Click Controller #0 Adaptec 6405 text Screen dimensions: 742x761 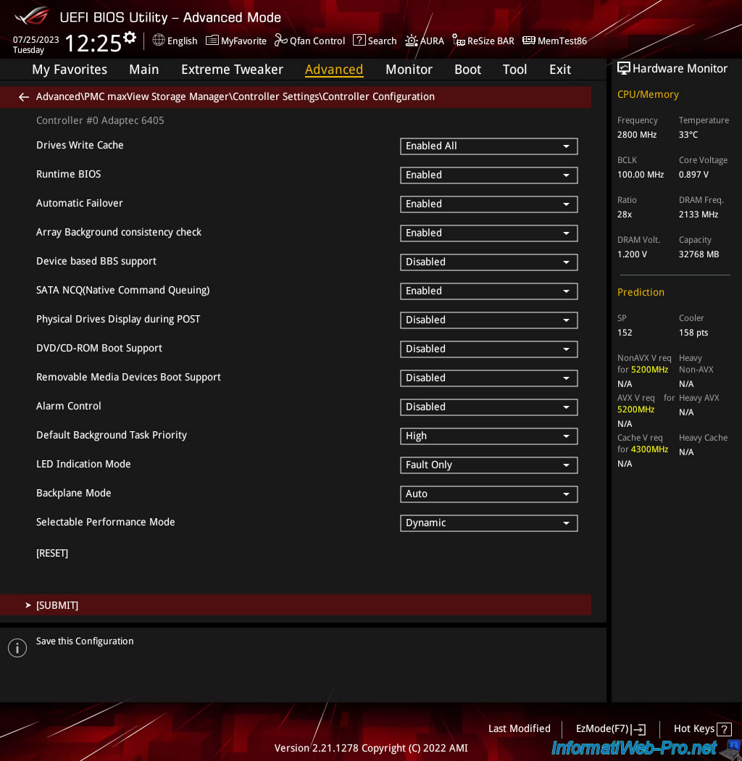point(100,120)
